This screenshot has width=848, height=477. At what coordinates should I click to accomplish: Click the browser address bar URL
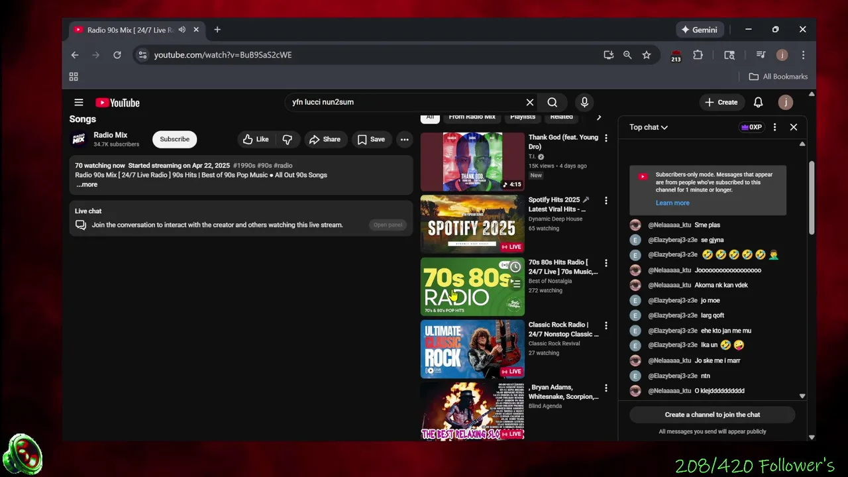(x=223, y=55)
